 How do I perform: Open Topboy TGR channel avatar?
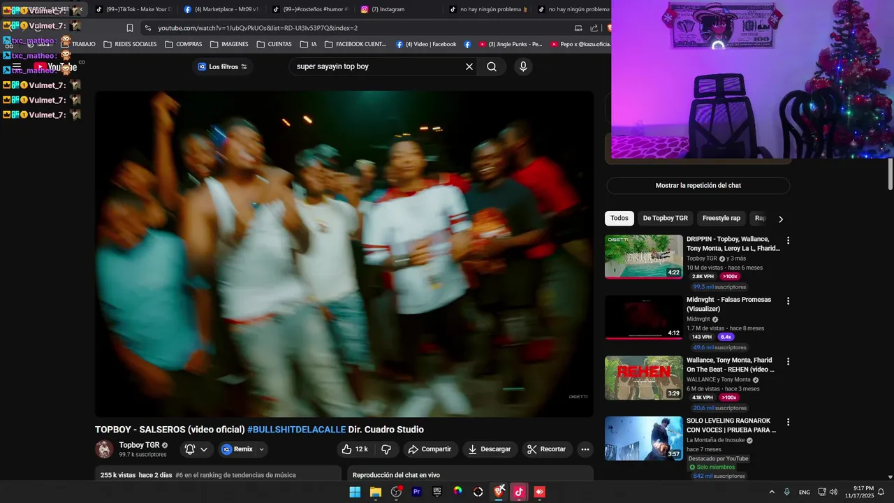coord(105,449)
